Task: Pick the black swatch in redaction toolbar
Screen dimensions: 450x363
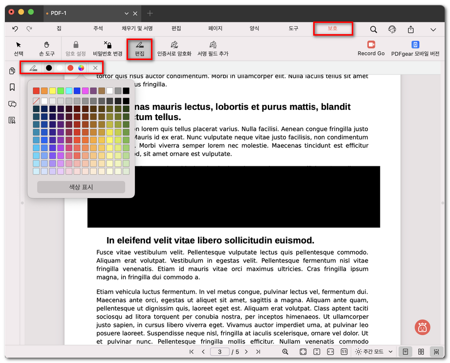Action: [49, 68]
